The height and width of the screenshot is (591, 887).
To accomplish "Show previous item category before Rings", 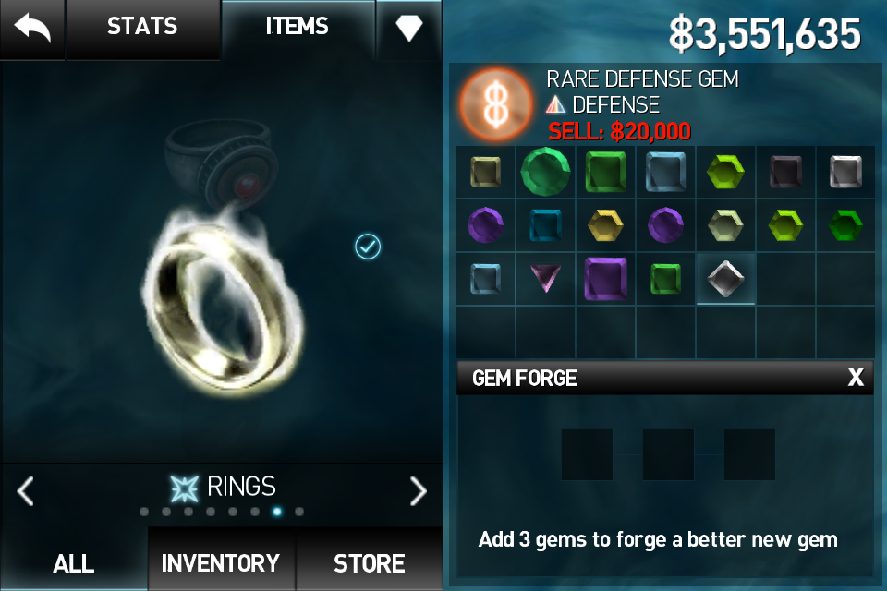I will click(x=26, y=491).
